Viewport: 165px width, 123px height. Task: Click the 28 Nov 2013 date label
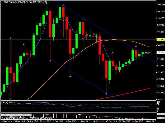pos(46,121)
